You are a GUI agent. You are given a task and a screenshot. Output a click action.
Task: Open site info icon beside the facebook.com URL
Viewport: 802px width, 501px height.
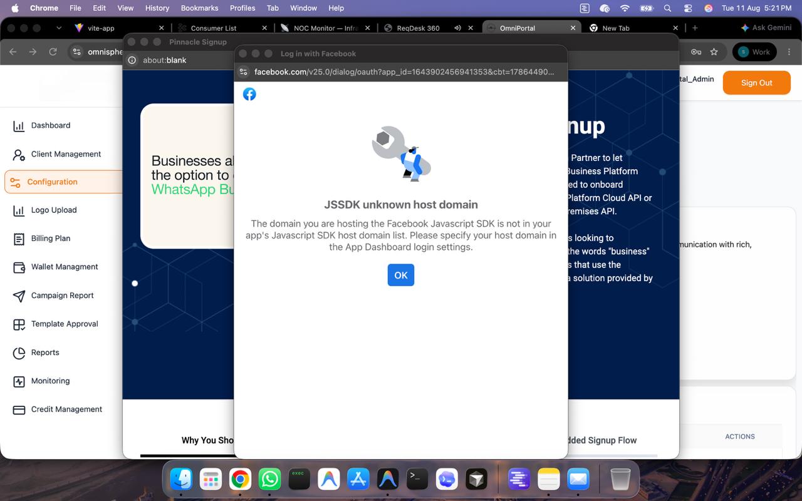[244, 71]
